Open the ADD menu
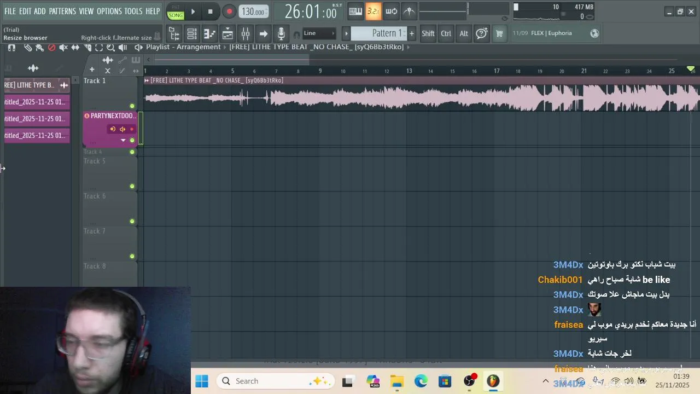The image size is (700, 394). (40, 11)
